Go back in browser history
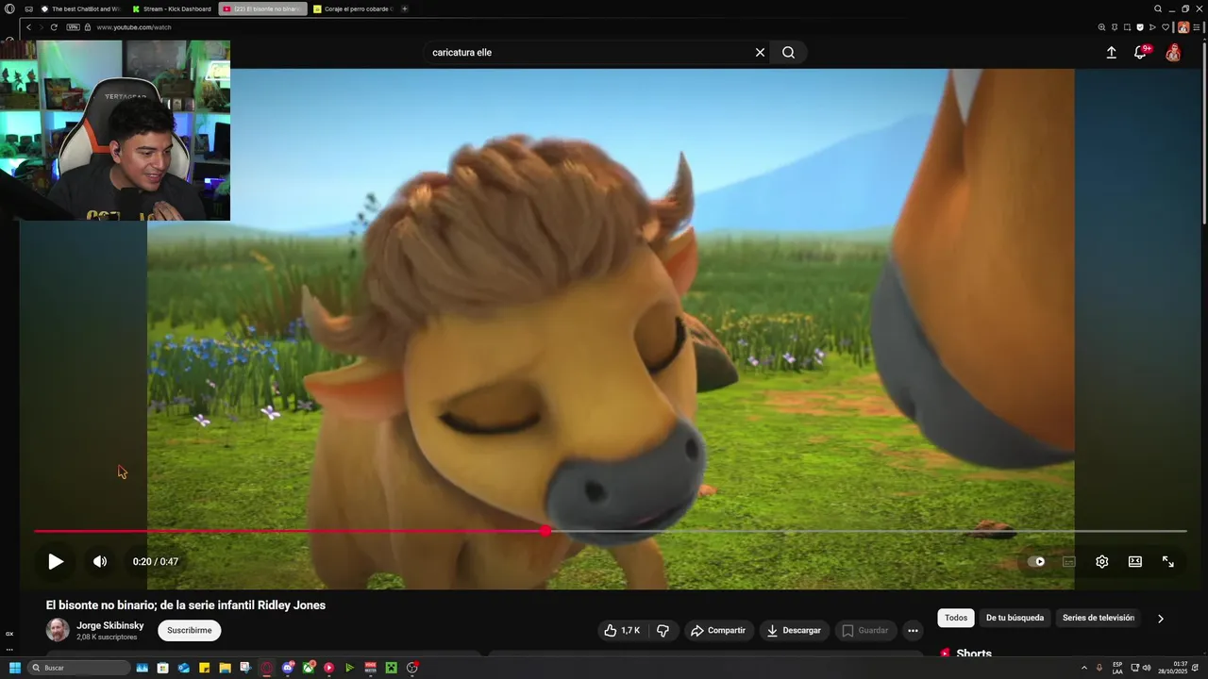Viewport: 1208px width, 679px height. (x=28, y=27)
